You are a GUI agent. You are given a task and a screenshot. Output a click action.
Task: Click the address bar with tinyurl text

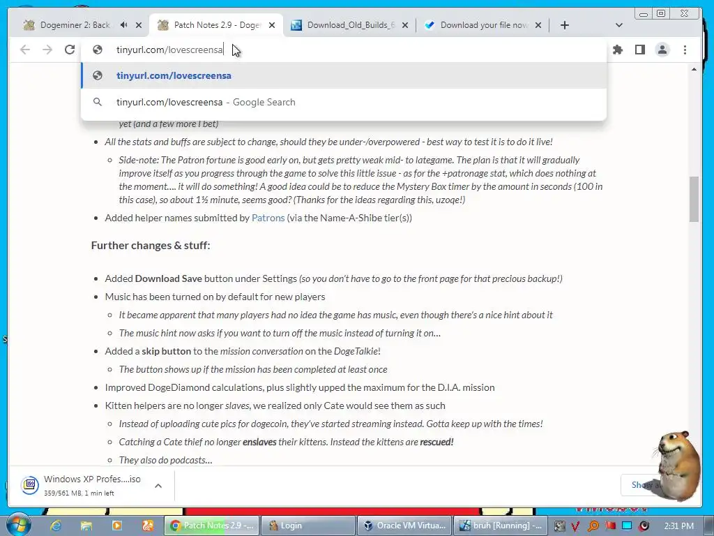point(344,50)
